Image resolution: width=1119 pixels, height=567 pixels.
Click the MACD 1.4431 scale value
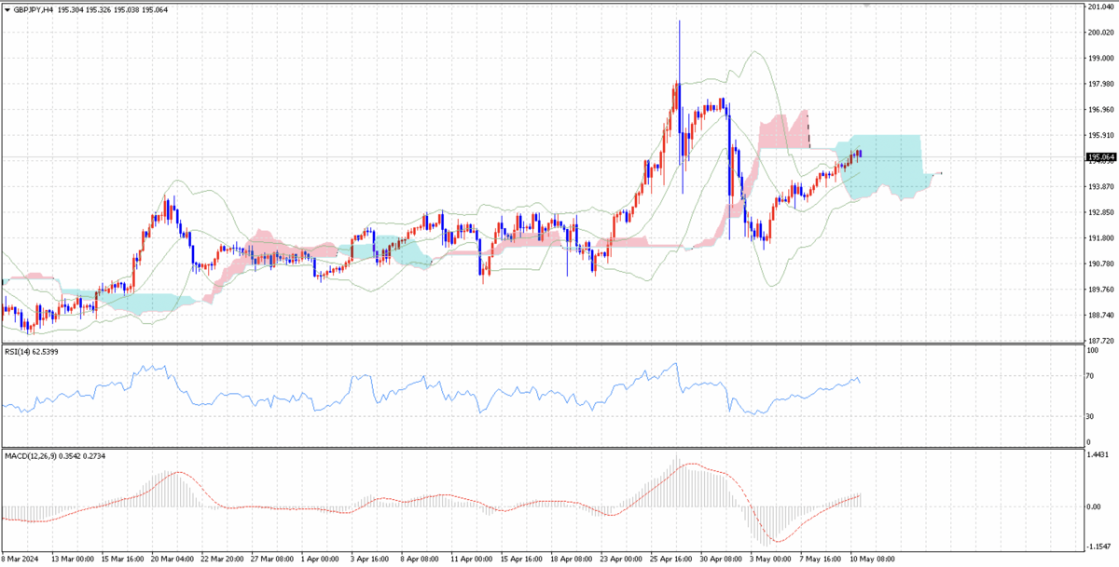pyautogui.click(x=1099, y=455)
